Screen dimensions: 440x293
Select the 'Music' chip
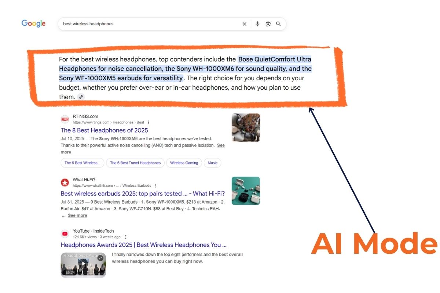click(213, 163)
